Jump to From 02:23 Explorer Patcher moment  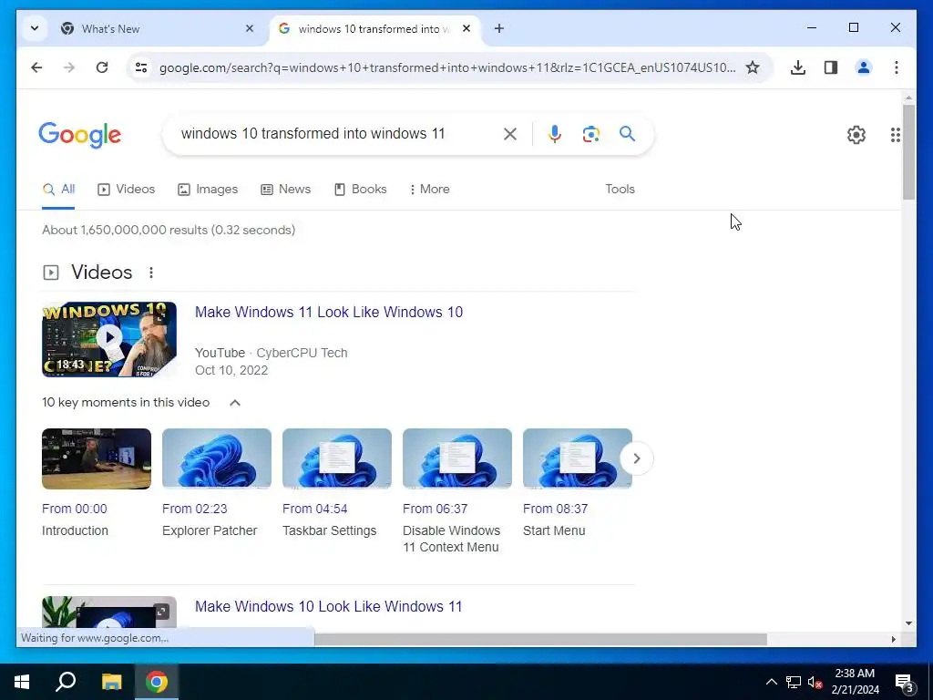click(x=195, y=509)
